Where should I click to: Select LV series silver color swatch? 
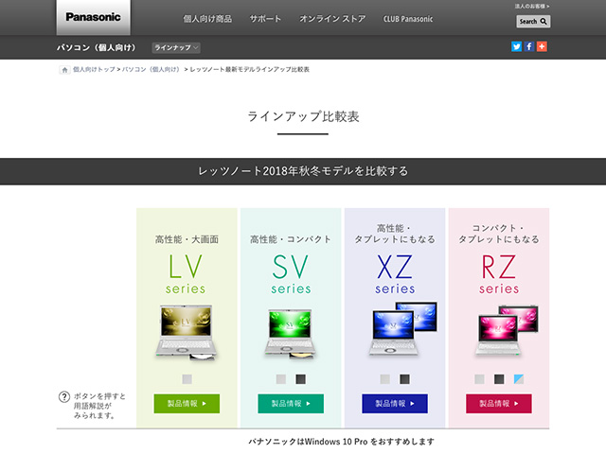click(187, 379)
